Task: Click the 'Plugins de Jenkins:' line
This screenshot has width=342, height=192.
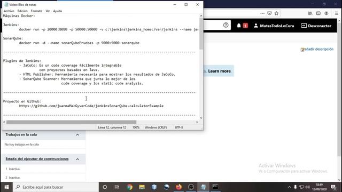Action: click(22, 61)
